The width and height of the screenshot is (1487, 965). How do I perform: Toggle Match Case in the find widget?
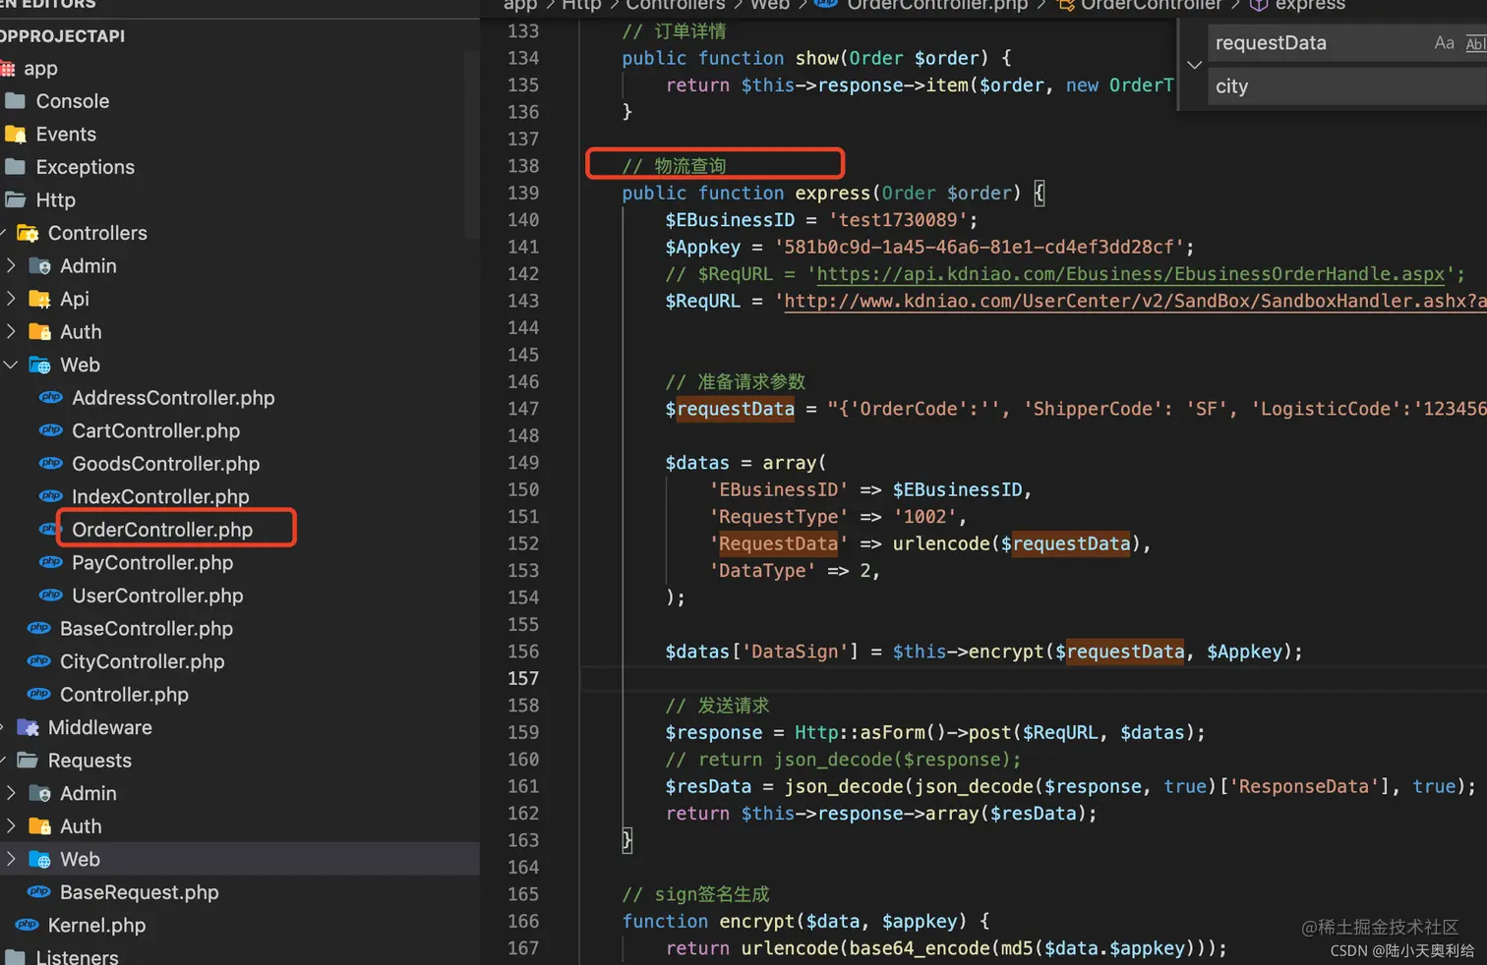(x=1444, y=43)
